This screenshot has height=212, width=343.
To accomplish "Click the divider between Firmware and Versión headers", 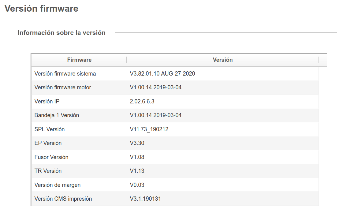I will pos(126,60).
